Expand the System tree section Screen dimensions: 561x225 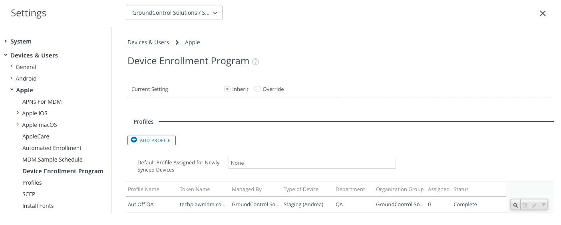pos(6,41)
